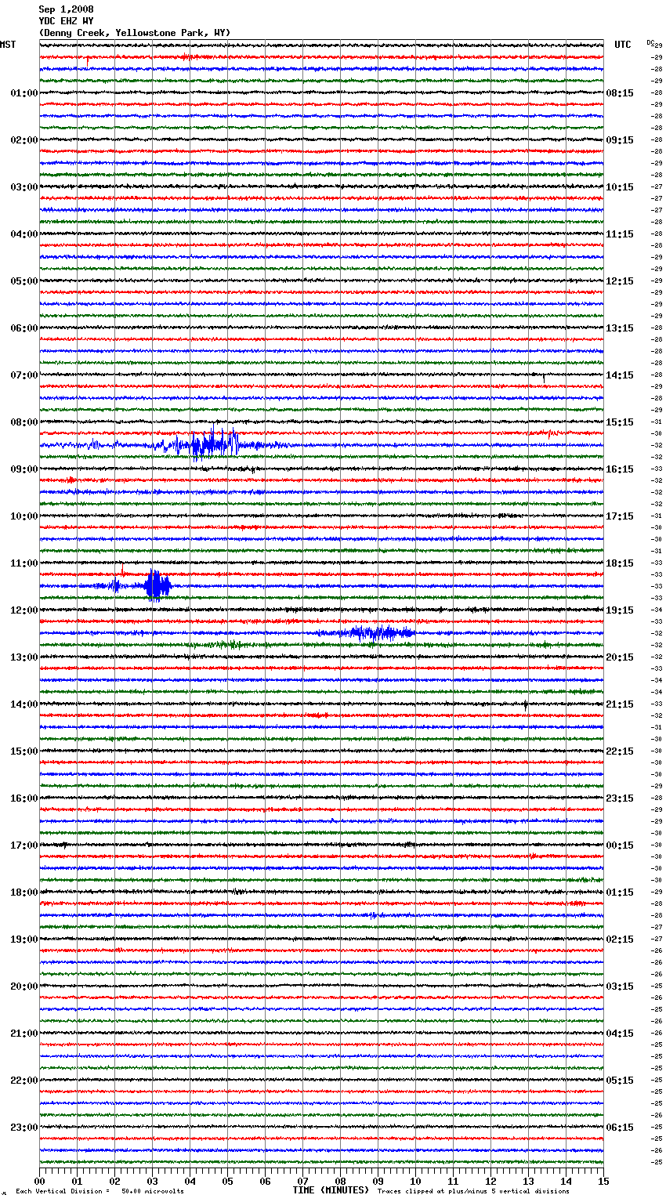666x1202 pixels.
Task: Select the 07:00 MST time label
Action: tap(24, 375)
